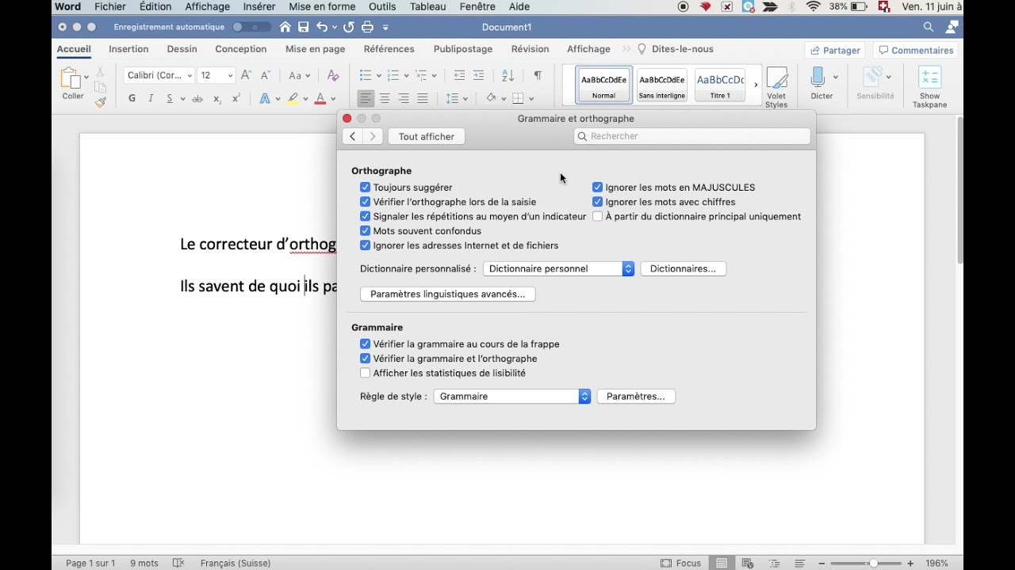1015x570 pixels.
Task: Apply strikethrough formatting
Action: tap(197, 99)
